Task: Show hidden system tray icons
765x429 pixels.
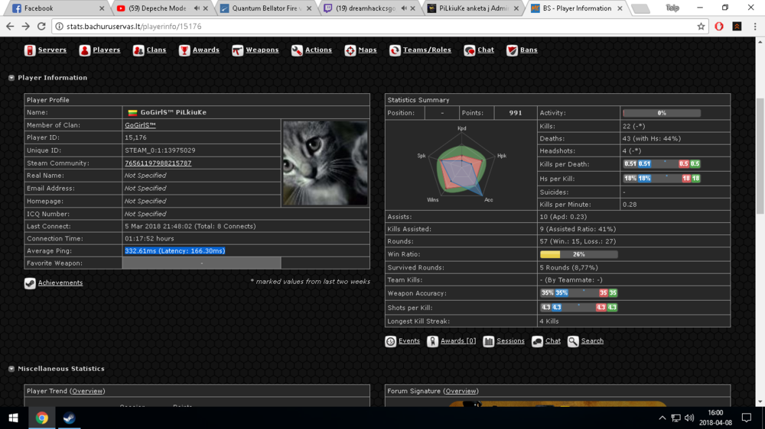Action: point(662,418)
